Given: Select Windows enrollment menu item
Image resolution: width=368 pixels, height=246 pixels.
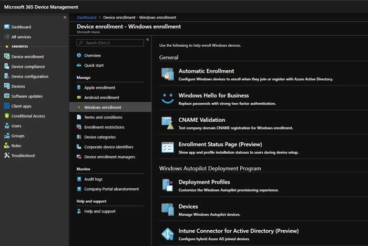Looking at the screenshot, I should coord(110,107).
